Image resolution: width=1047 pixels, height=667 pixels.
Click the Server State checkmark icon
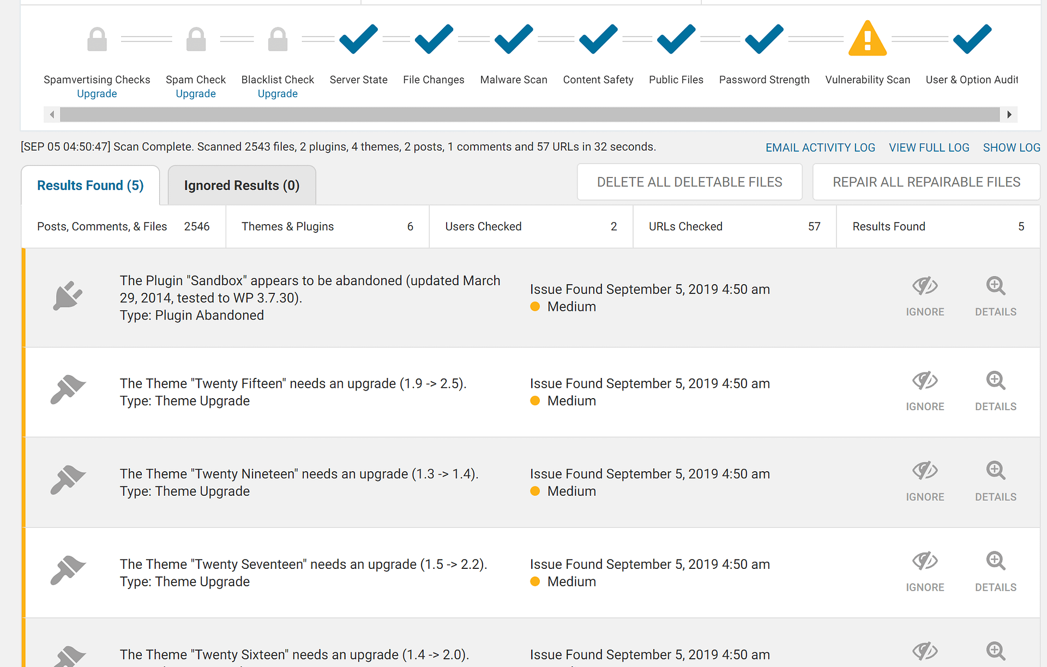coord(358,39)
